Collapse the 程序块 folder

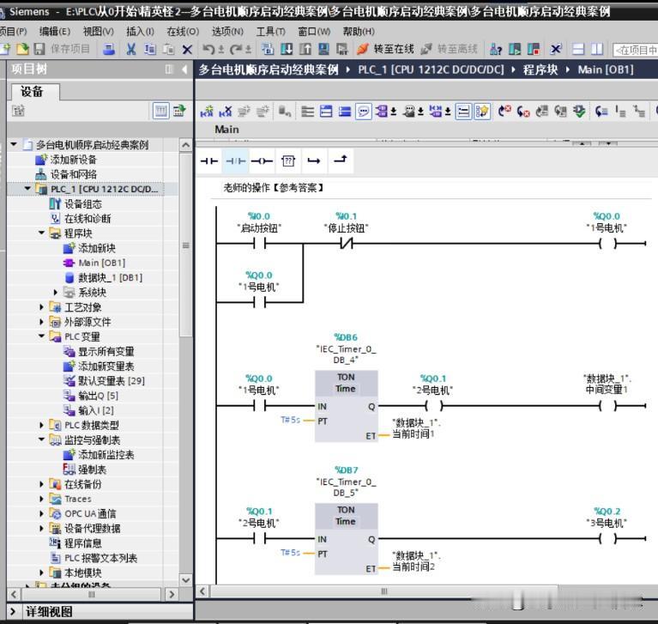coord(41,233)
